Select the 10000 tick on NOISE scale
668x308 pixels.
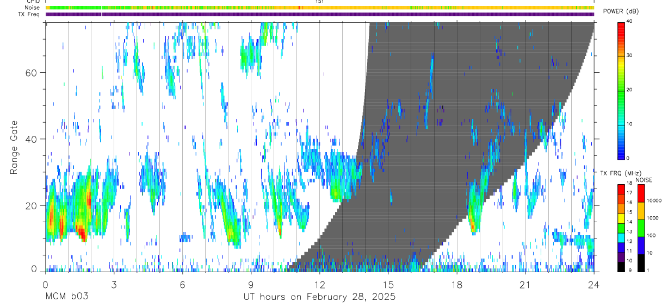pos(654,200)
